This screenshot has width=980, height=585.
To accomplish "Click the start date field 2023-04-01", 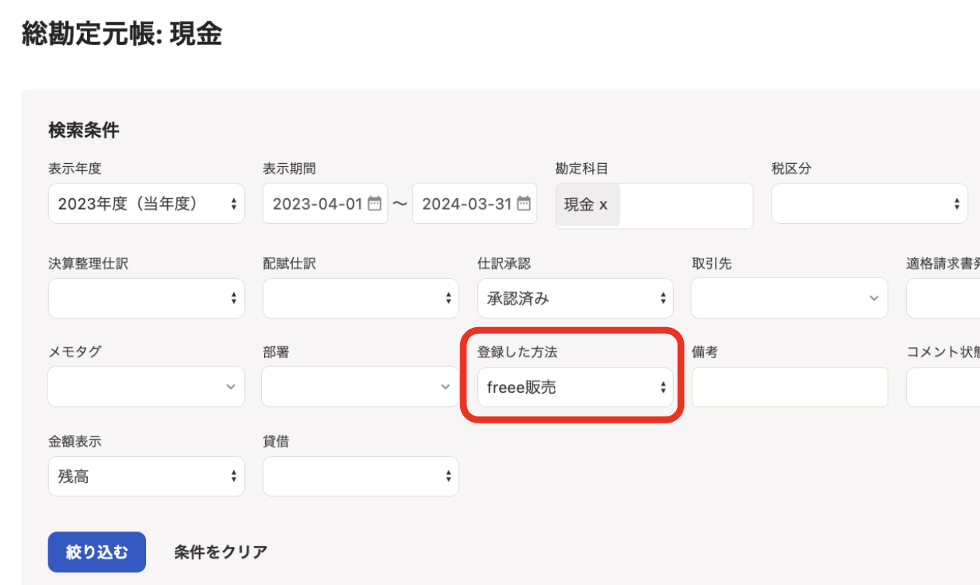I will [x=325, y=204].
